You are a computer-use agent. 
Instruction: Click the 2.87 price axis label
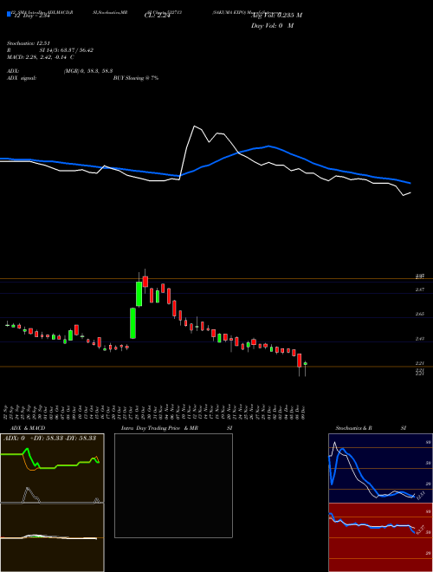pyautogui.click(x=420, y=289)
